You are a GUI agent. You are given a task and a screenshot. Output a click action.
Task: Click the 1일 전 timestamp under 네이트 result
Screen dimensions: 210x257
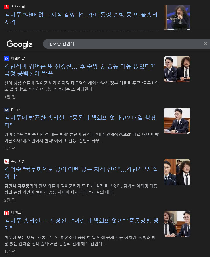coord(10,251)
